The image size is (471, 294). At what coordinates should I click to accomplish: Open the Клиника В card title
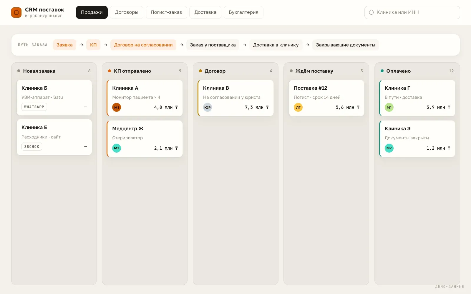click(216, 88)
